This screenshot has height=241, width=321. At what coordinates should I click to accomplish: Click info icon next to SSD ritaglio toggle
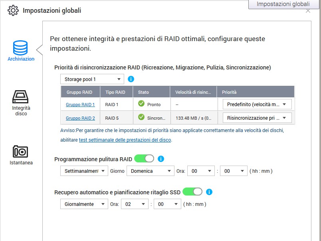(x=209, y=192)
